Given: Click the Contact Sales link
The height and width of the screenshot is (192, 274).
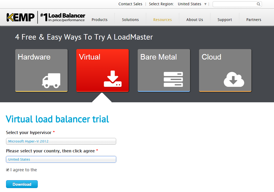Looking at the screenshot, I should 130,4.
